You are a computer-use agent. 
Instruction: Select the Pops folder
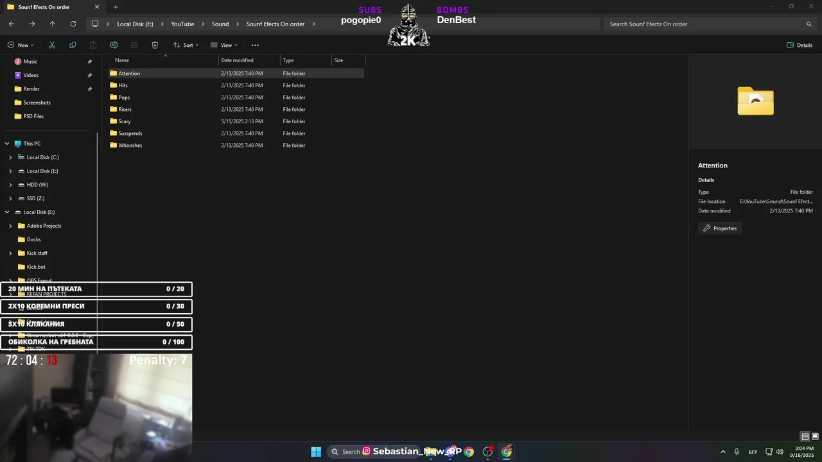click(x=124, y=98)
